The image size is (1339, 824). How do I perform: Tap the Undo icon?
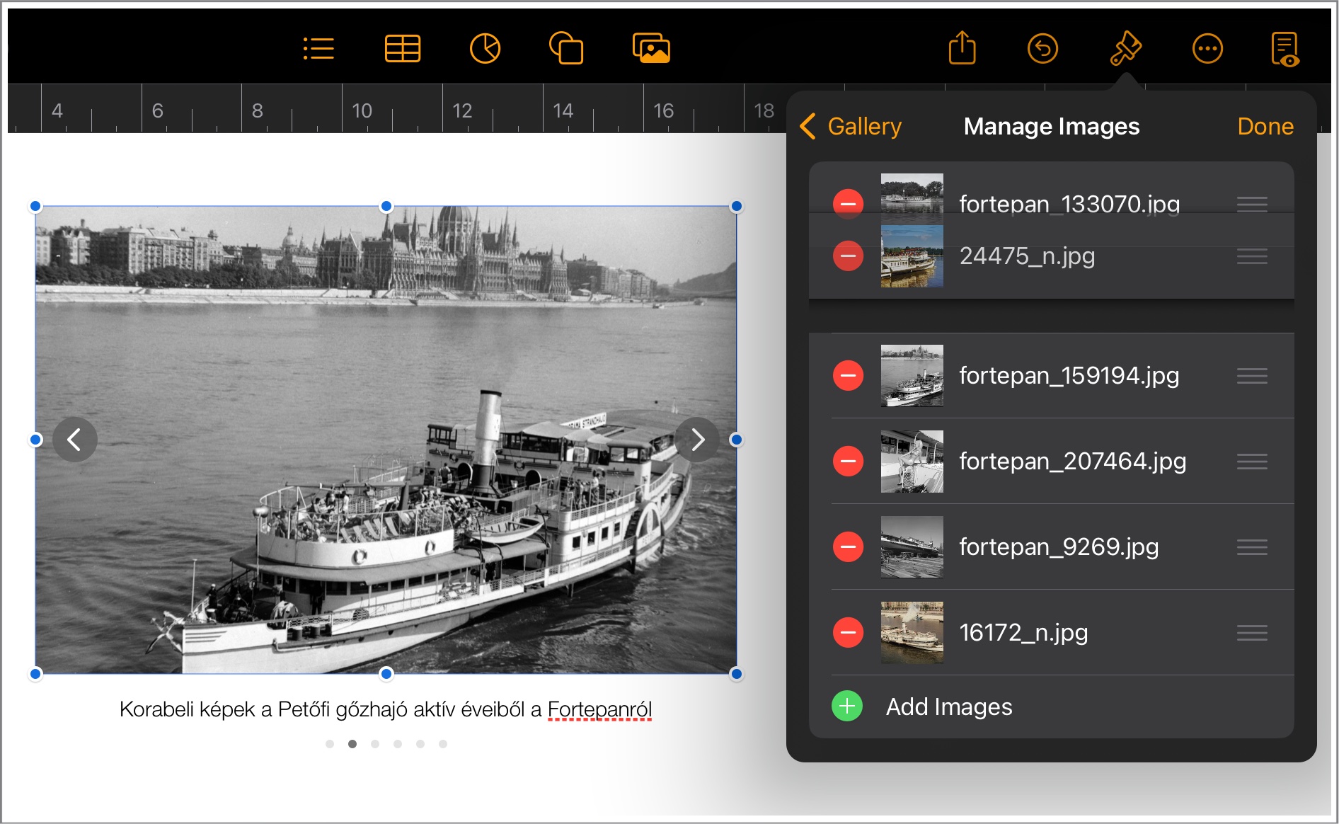pos(1042,49)
